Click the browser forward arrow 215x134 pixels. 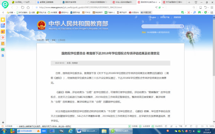pos(17,7)
